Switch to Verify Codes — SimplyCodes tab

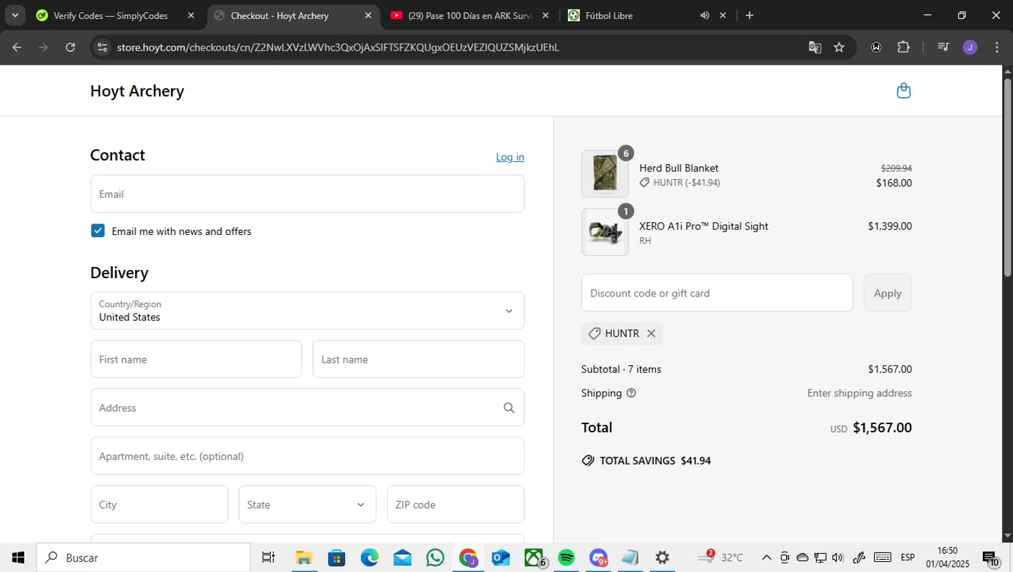(110, 16)
